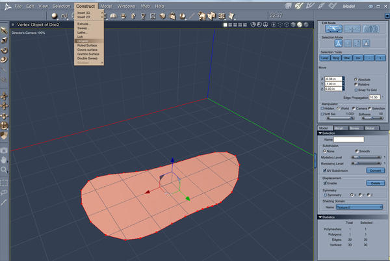Toggle the Soft Sel. checkbox

coord(322,114)
